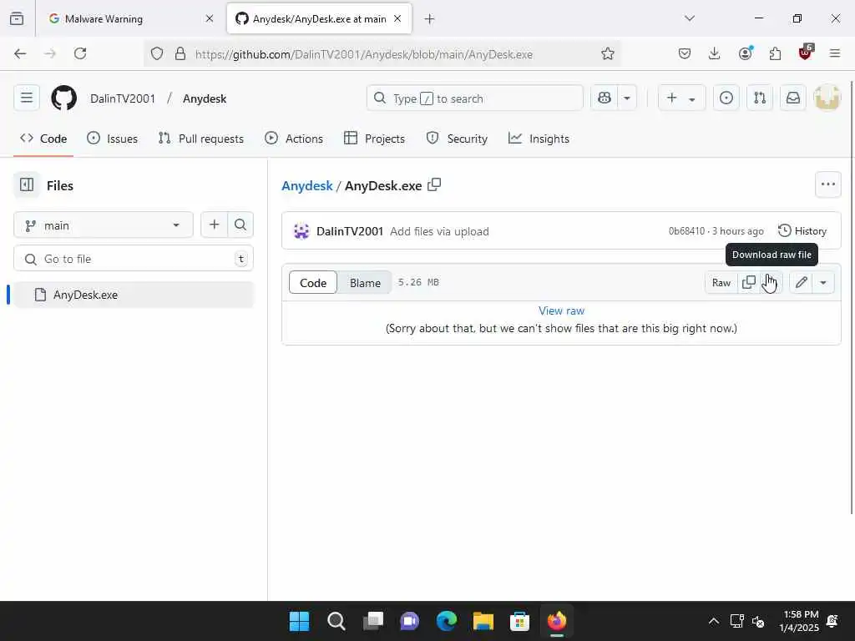The image size is (855, 641).
Task: Open the main branch selector dropdown
Action: [103, 225]
